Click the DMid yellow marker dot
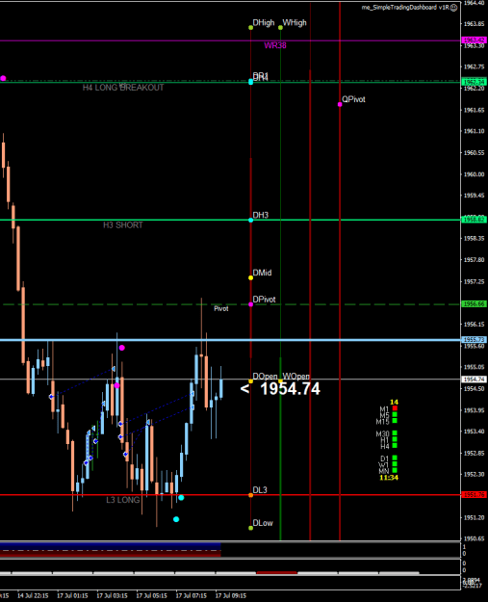Viewport: 488px width, 602px height. pyautogui.click(x=251, y=277)
